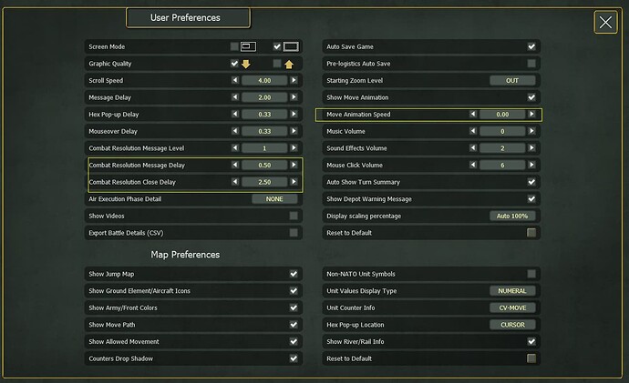
Task: Click Sound Effects Volume value field
Action: 502,148
